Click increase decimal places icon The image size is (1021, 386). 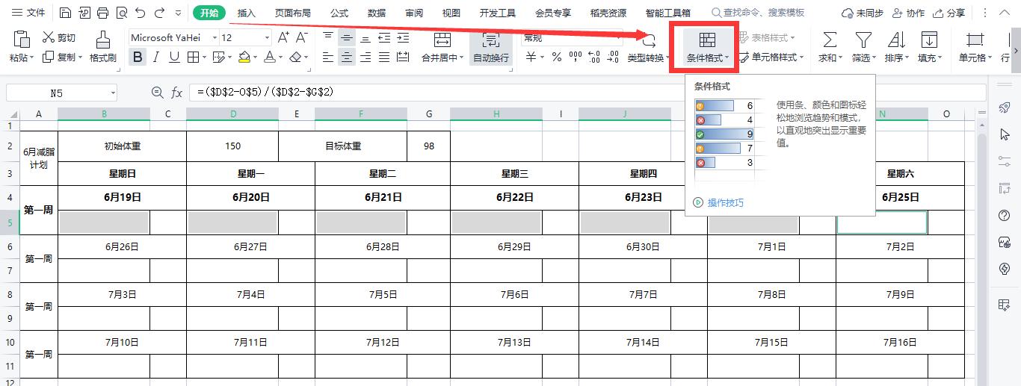594,57
